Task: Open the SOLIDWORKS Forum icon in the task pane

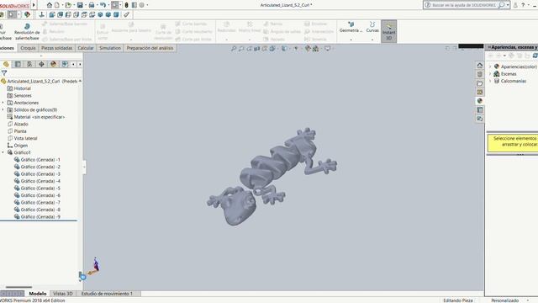Action: 480,119
